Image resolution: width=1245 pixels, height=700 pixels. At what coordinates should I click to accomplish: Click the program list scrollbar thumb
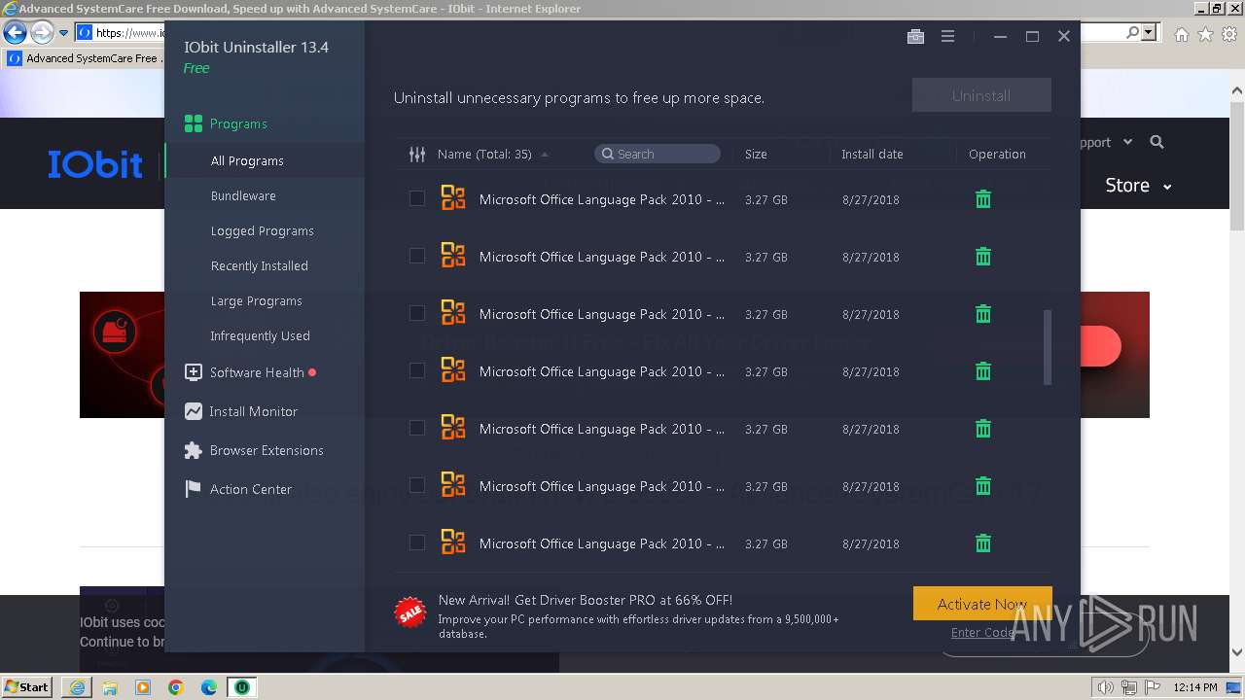(x=1048, y=347)
